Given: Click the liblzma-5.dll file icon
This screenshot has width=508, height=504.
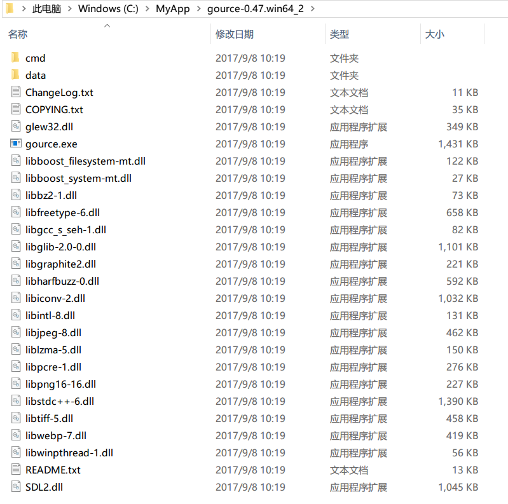Looking at the screenshot, I should 16,350.
